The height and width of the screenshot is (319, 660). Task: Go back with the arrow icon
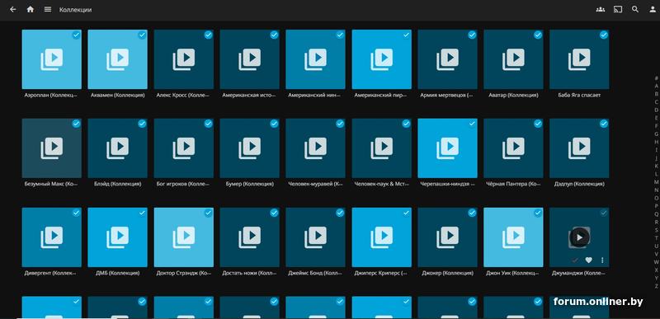[13, 9]
